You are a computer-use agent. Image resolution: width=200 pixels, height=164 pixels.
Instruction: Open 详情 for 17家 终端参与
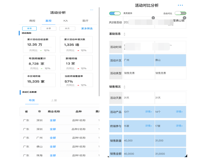pos(179,126)
